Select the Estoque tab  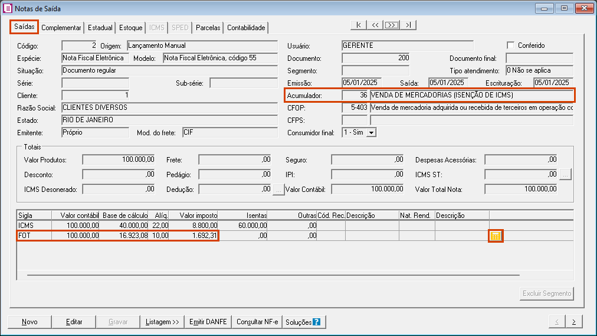(x=131, y=28)
